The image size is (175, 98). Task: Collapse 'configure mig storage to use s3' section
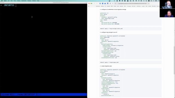coord(100,32)
